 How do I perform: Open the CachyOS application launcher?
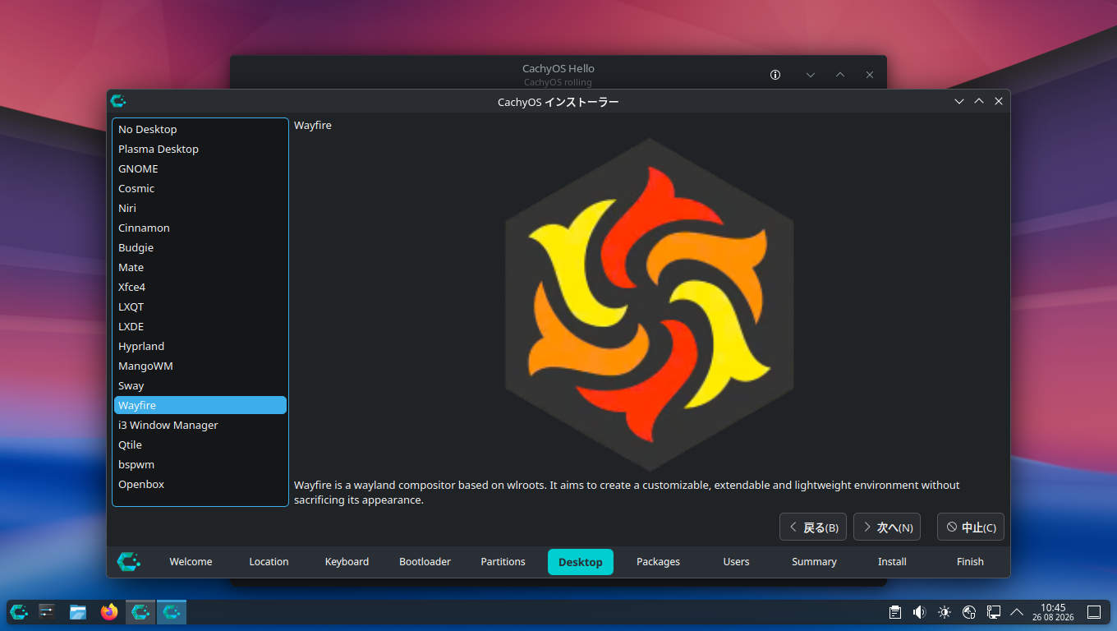[x=19, y=611]
